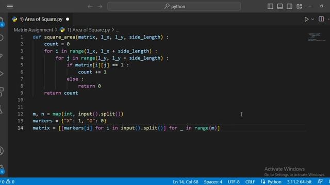Click 'Ln 14, Col 68' status entry
Screen dimensions: 330x185
coord(186,181)
